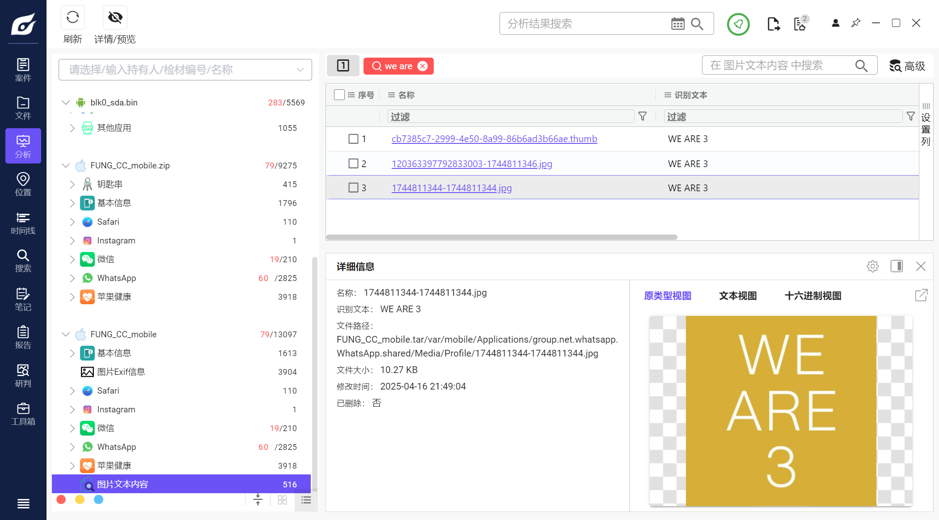Open the cb7385c7-2999 .thumb file link
Screen dimensions: 939x520
(494, 139)
